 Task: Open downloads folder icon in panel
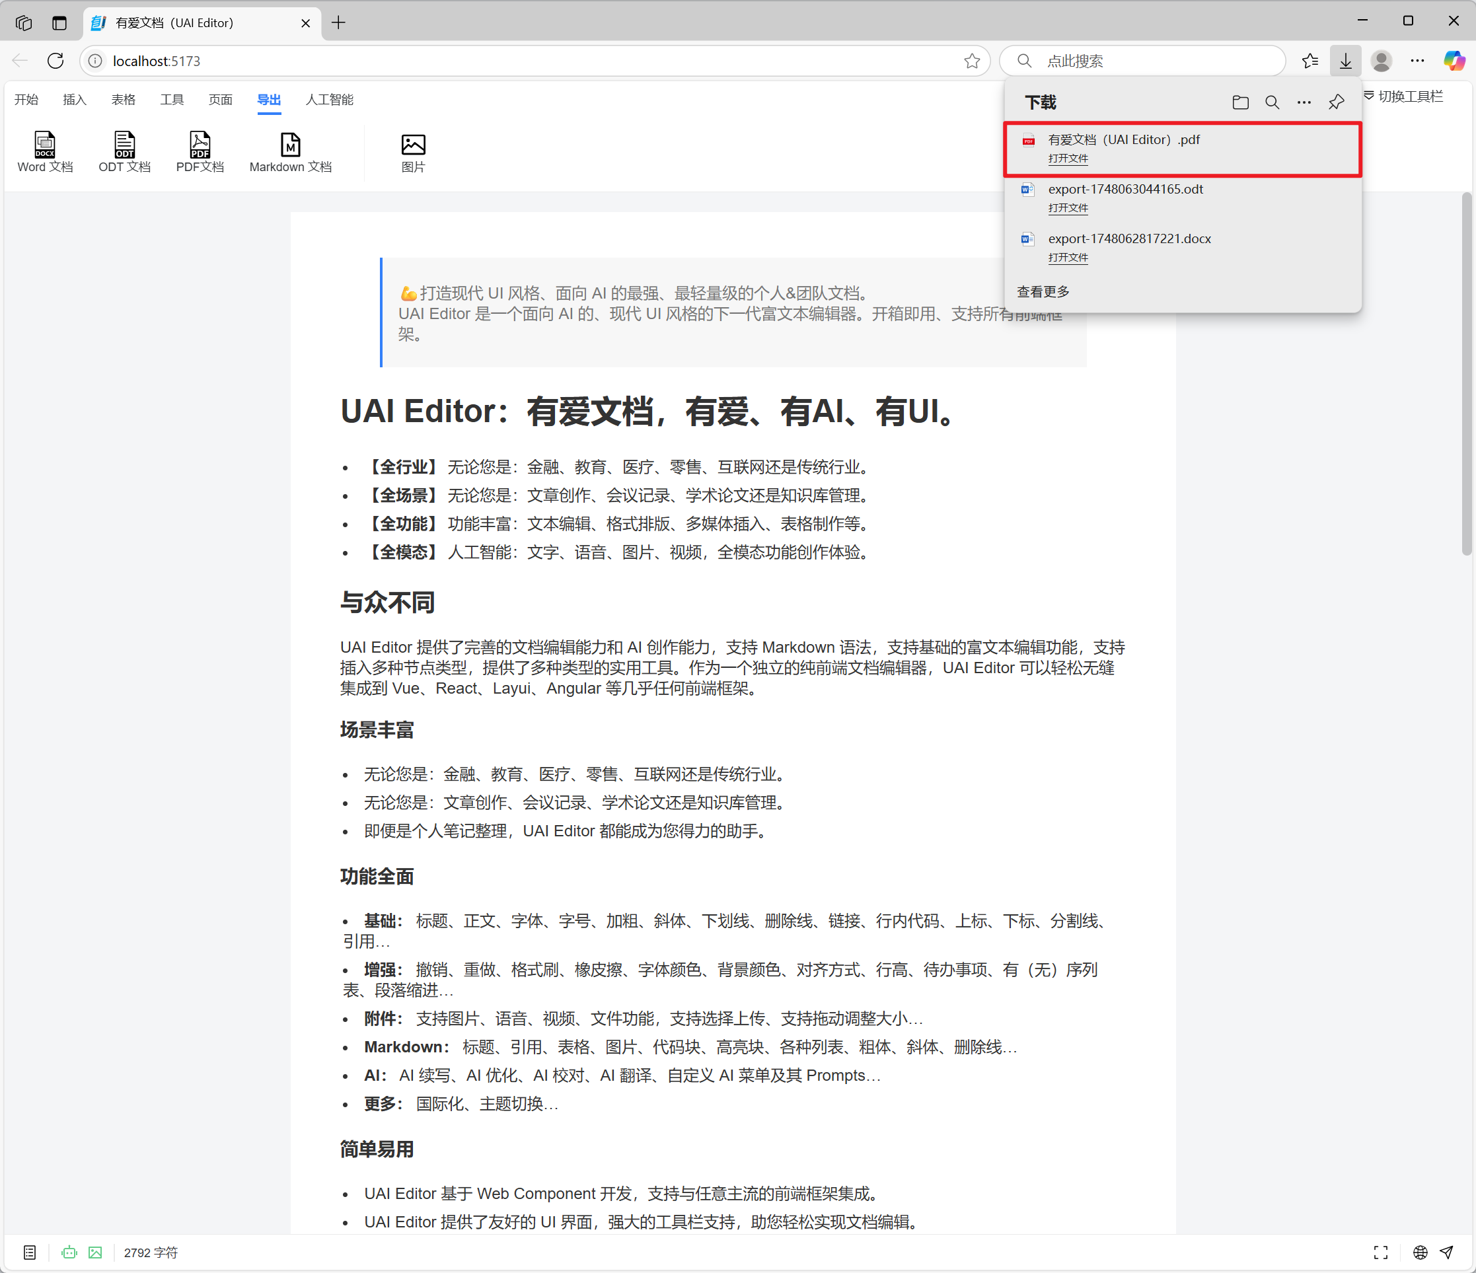(x=1240, y=102)
